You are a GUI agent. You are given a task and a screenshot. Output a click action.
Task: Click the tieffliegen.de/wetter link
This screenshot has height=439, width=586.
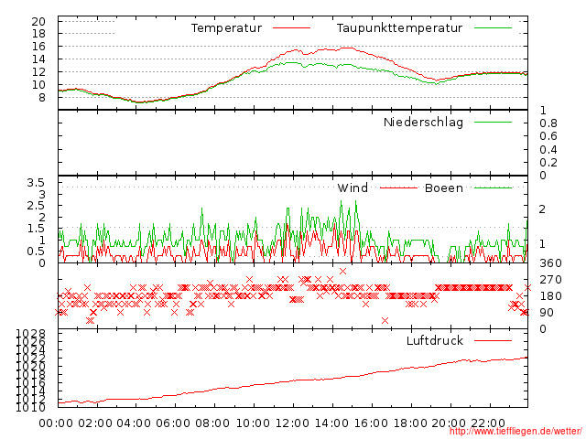[x=515, y=432]
